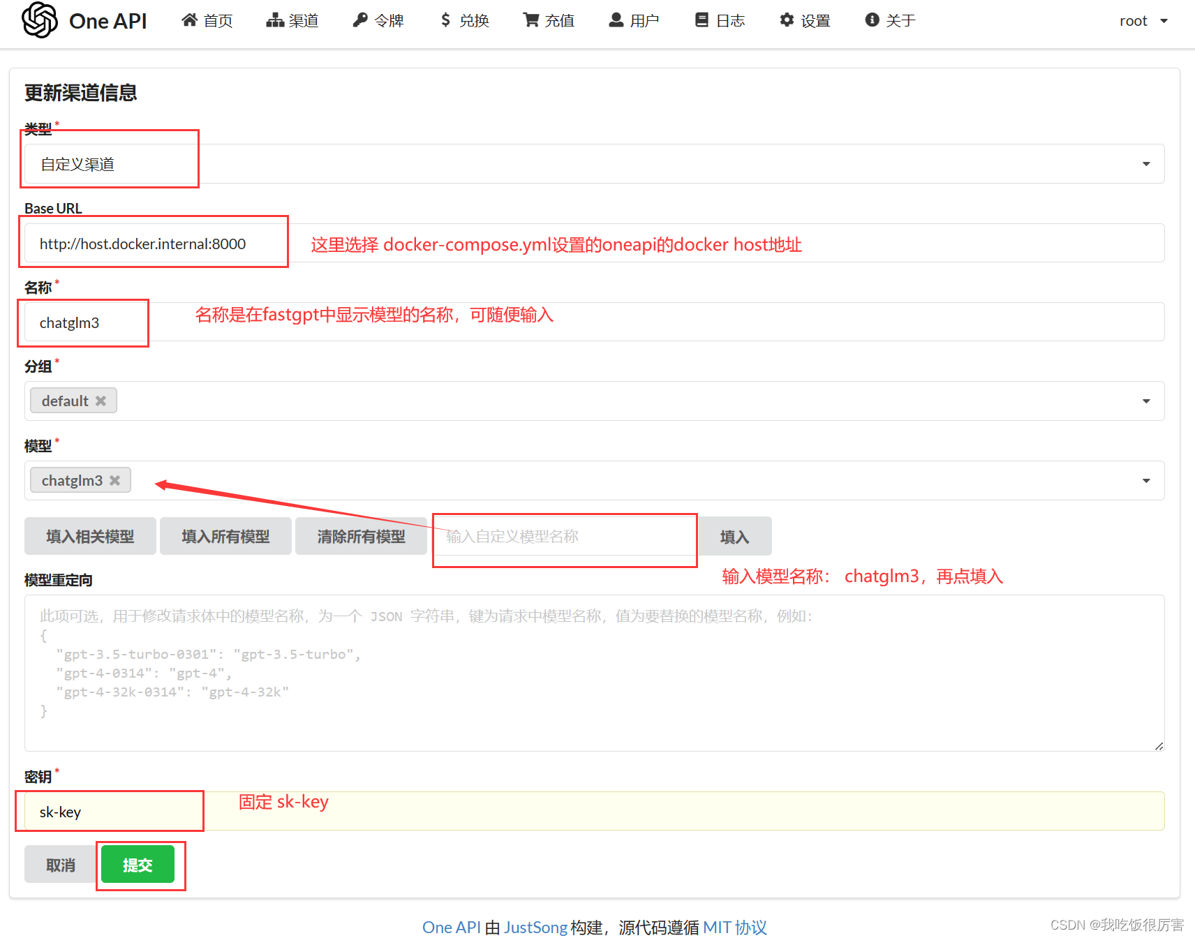Click the 填入相关模型 button
The height and width of the screenshot is (938, 1195).
coord(90,536)
